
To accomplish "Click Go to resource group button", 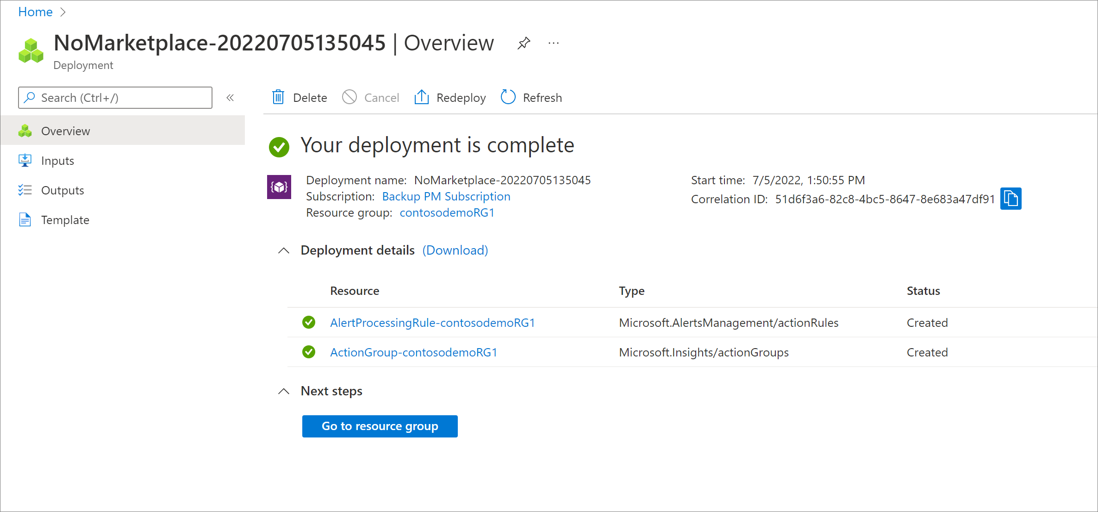I will point(380,426).
